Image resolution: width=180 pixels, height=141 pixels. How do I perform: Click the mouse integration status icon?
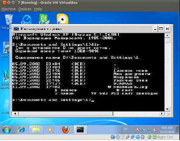149,137
